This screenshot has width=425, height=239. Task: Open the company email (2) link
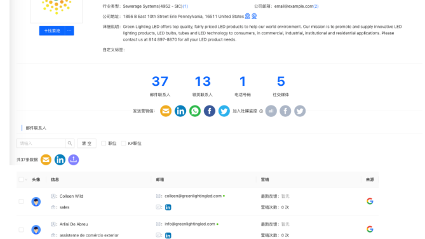316,6
